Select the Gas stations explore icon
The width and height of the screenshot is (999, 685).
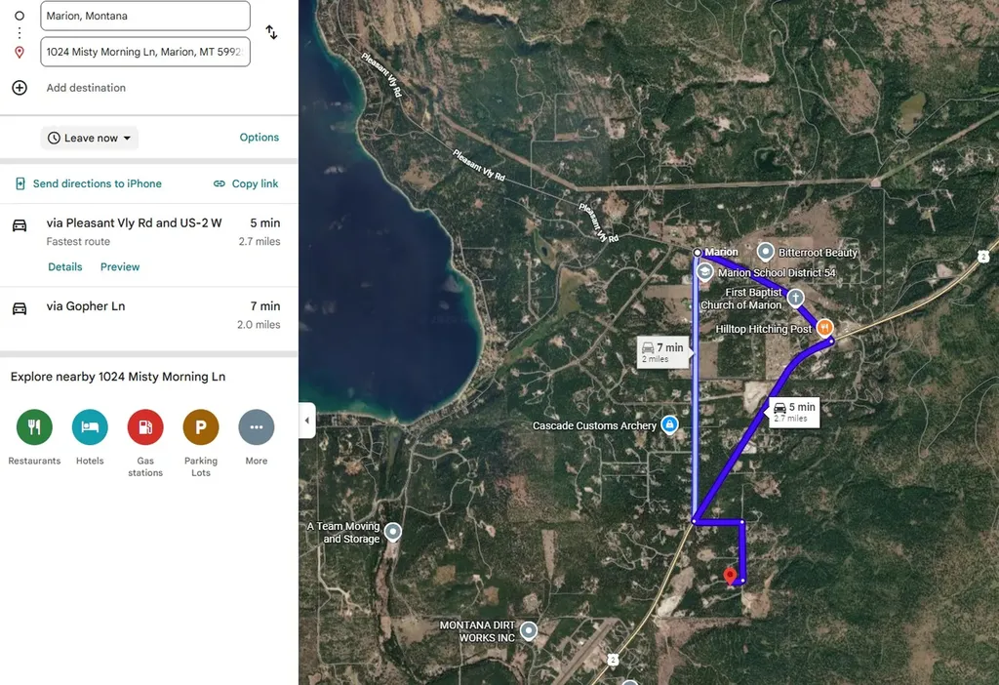coord(145,427)
